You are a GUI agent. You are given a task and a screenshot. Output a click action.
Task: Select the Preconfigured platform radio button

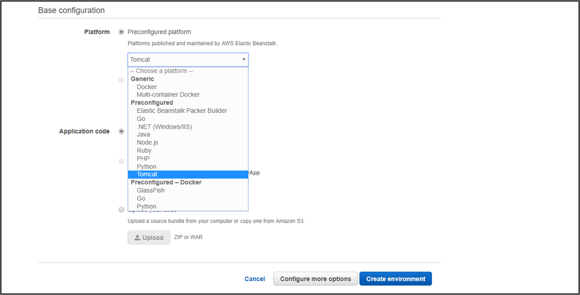[121, 32]
